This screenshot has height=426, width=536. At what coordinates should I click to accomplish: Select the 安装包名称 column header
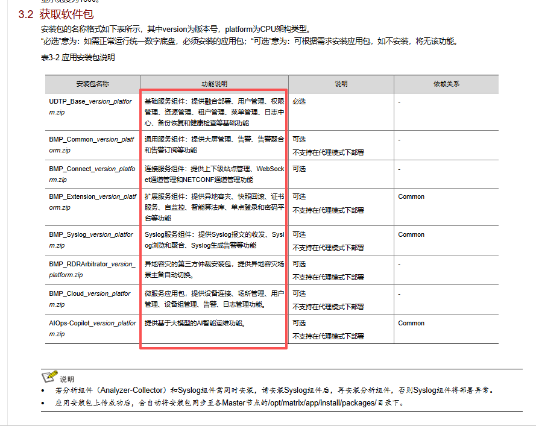(93, 84)
